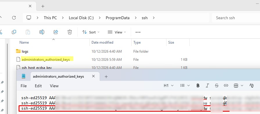Sort by Size column header
260x114 pixels.
click(171, 42)
